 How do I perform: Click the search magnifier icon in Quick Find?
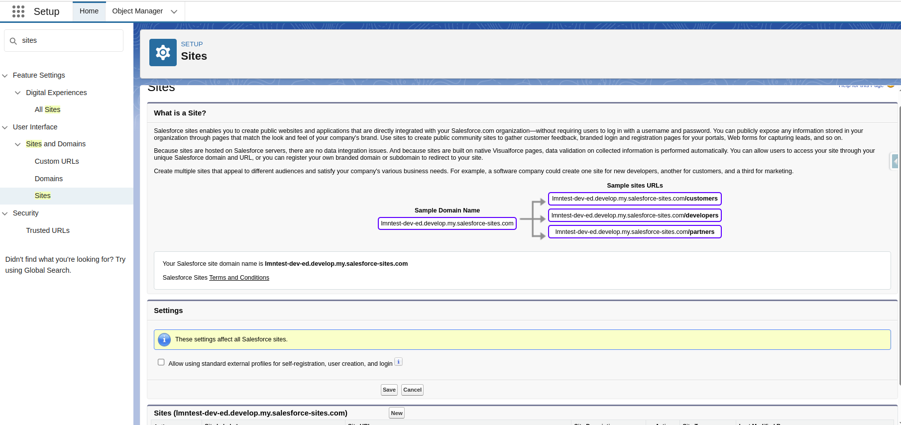click(x=13, y=41)
